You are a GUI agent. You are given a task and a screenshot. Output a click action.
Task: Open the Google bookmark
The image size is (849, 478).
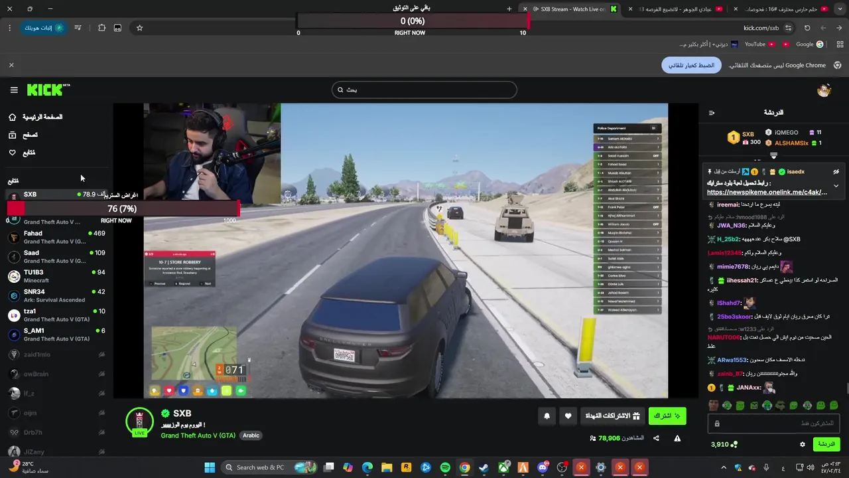pyautogui.click(x=809, y=44)
